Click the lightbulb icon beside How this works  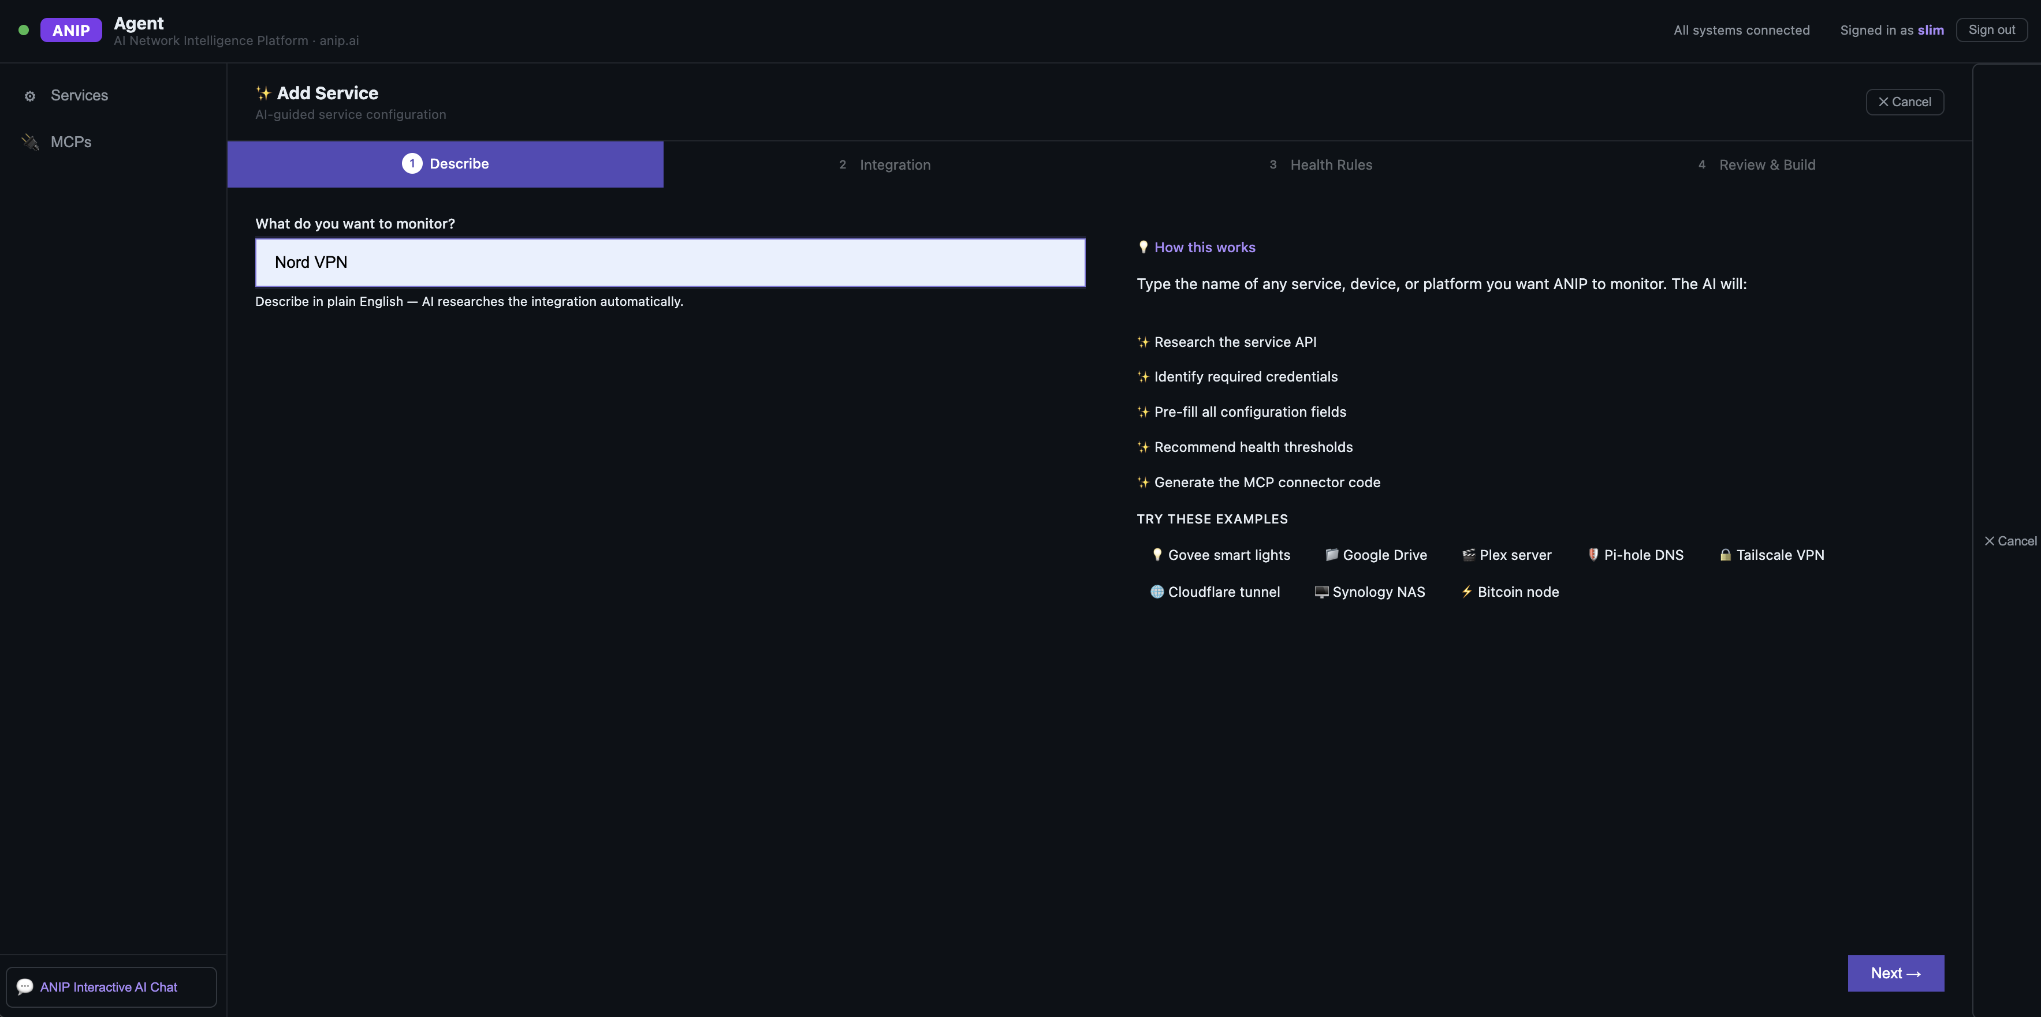(x=1144, y=247)
